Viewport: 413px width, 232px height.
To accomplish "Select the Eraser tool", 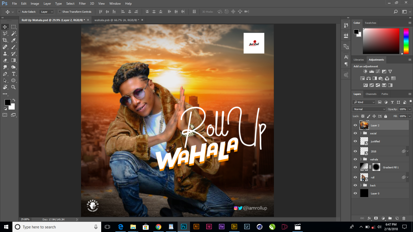I will 5,60.
